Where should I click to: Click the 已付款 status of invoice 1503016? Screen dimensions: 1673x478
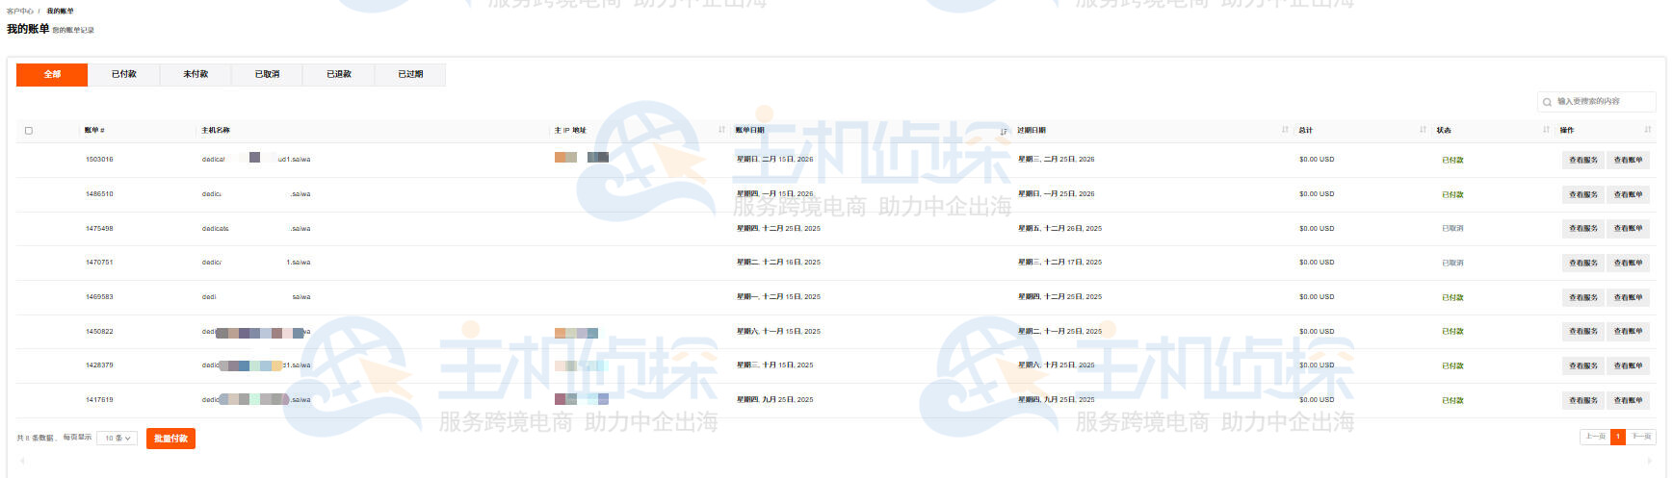click(1452, 161)
